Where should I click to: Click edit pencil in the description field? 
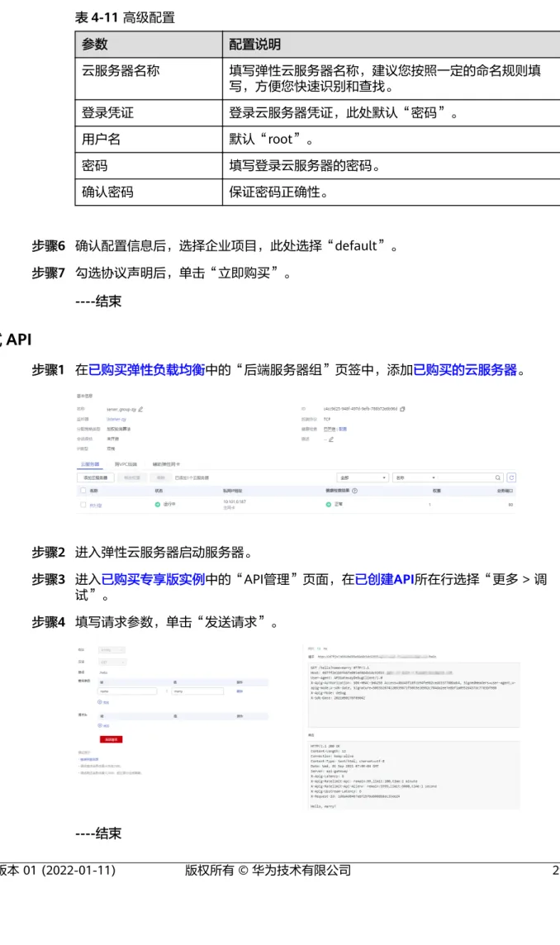(x=331, y=439)
